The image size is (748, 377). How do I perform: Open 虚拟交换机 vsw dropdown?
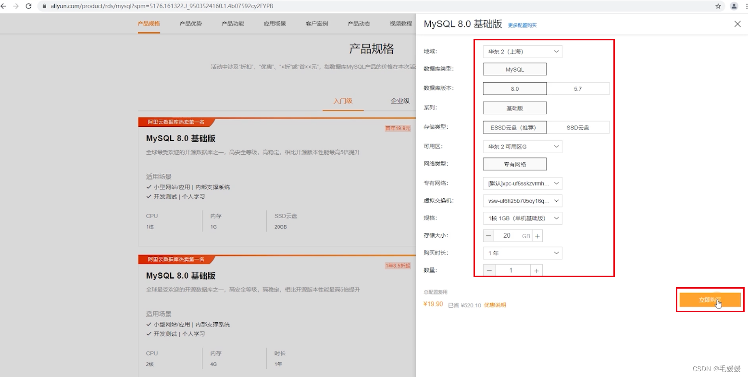tap(523, 201)
